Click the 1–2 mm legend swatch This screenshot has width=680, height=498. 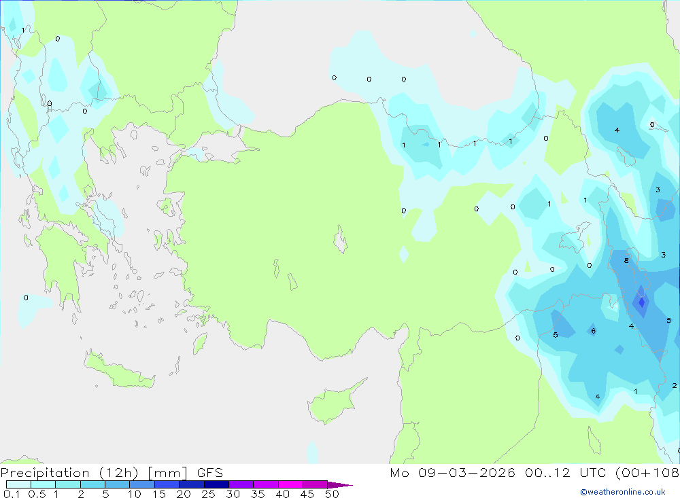click(x=67, y=484)
